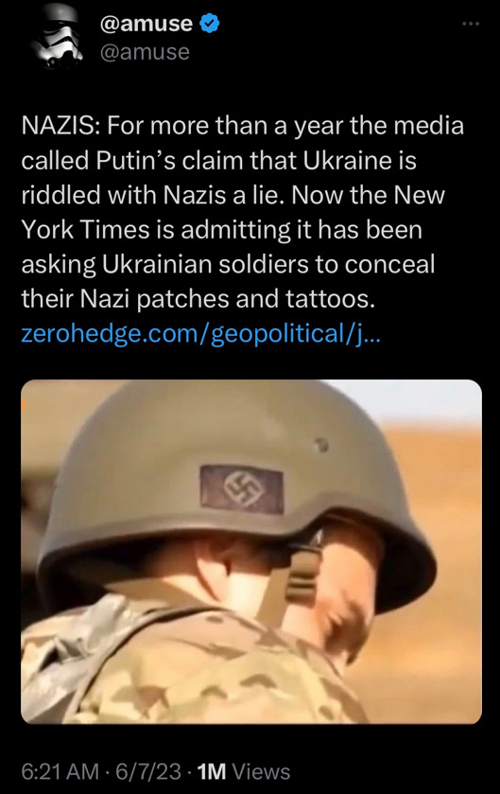500x794 pixels.
Task: Click the small rivet on the helmet
Action: tap(320, 445)
